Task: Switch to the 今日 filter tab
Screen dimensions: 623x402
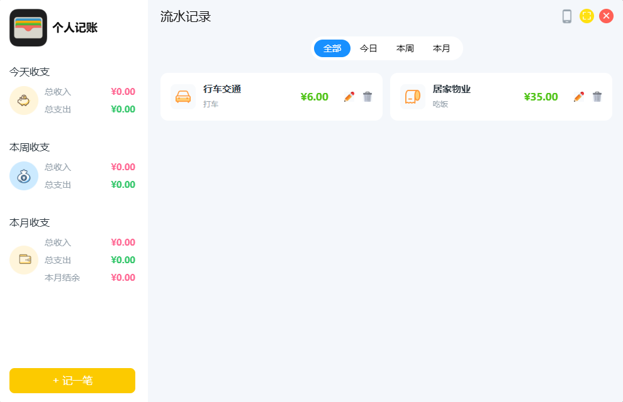Action: coord(369,48)
